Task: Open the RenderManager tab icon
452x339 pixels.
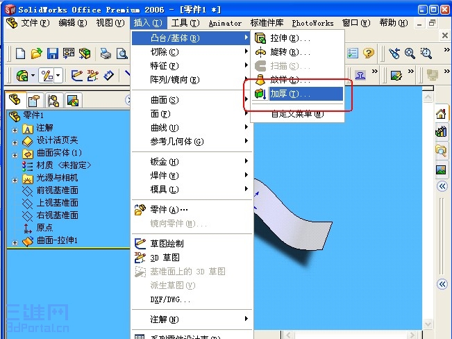Action: pyautogui.click(x=73, y=101)
